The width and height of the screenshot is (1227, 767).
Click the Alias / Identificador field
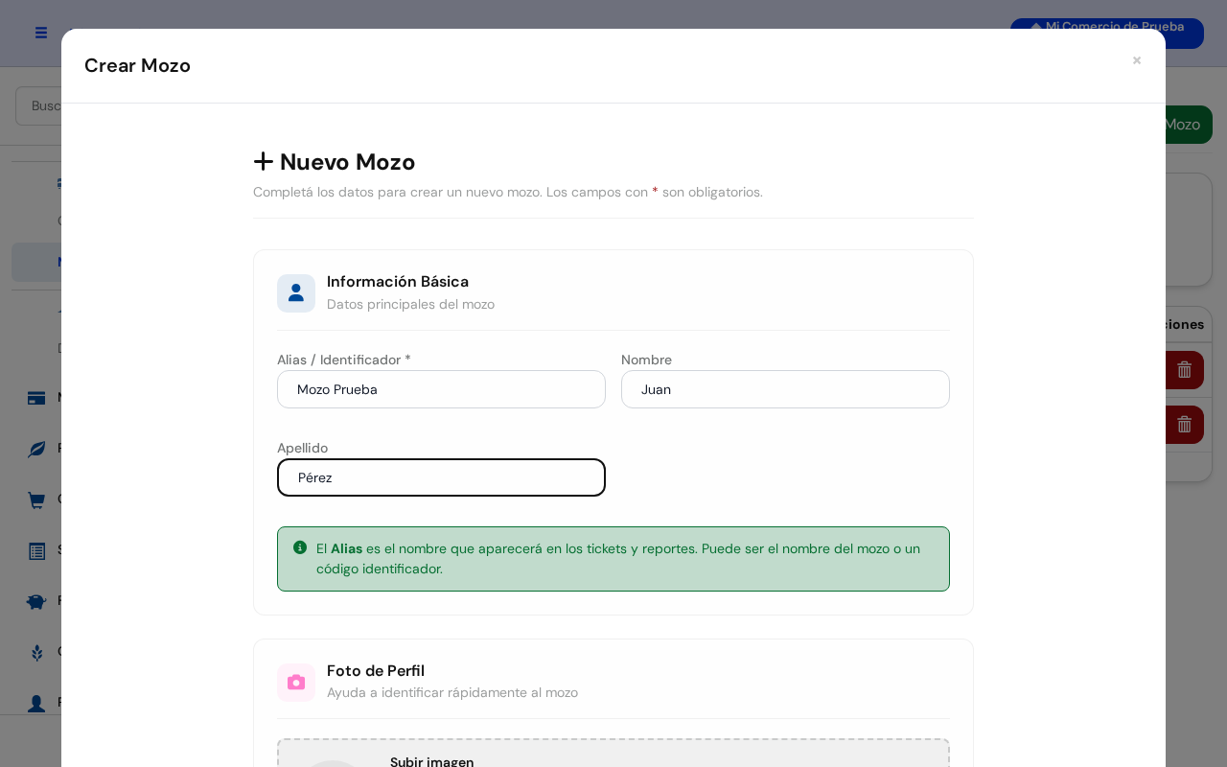pos(441,389)
